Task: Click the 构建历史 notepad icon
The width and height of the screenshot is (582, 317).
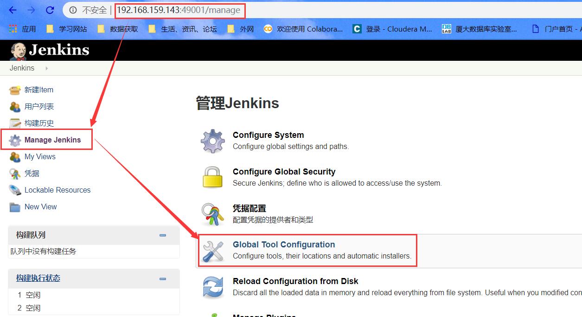Action: point(15,123)
